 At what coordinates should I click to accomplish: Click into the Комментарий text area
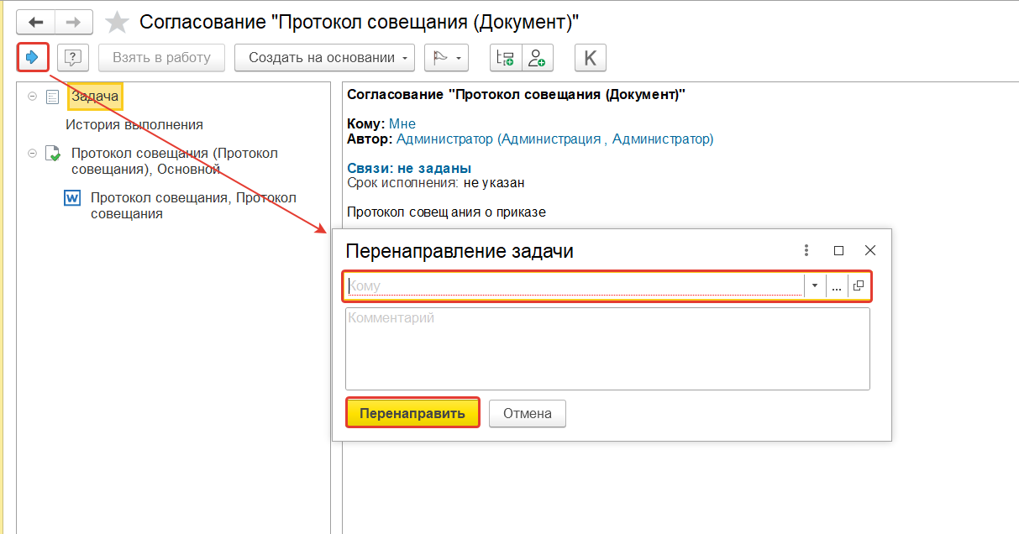coord(607,348)
